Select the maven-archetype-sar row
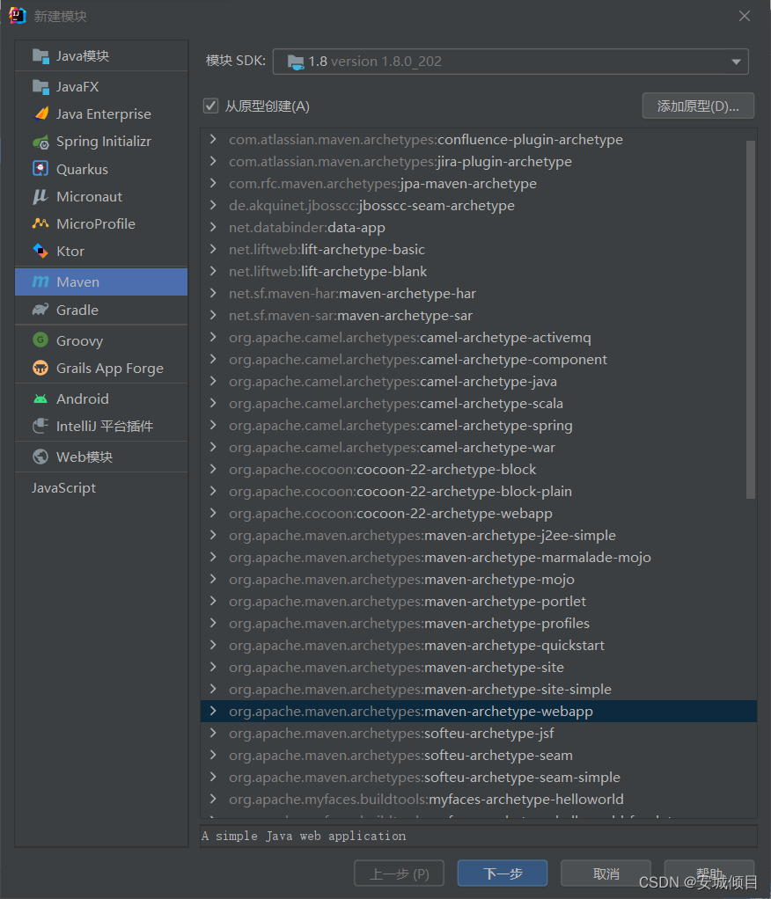Viewport: 771px width, 899px height. (x=479, y=315)
